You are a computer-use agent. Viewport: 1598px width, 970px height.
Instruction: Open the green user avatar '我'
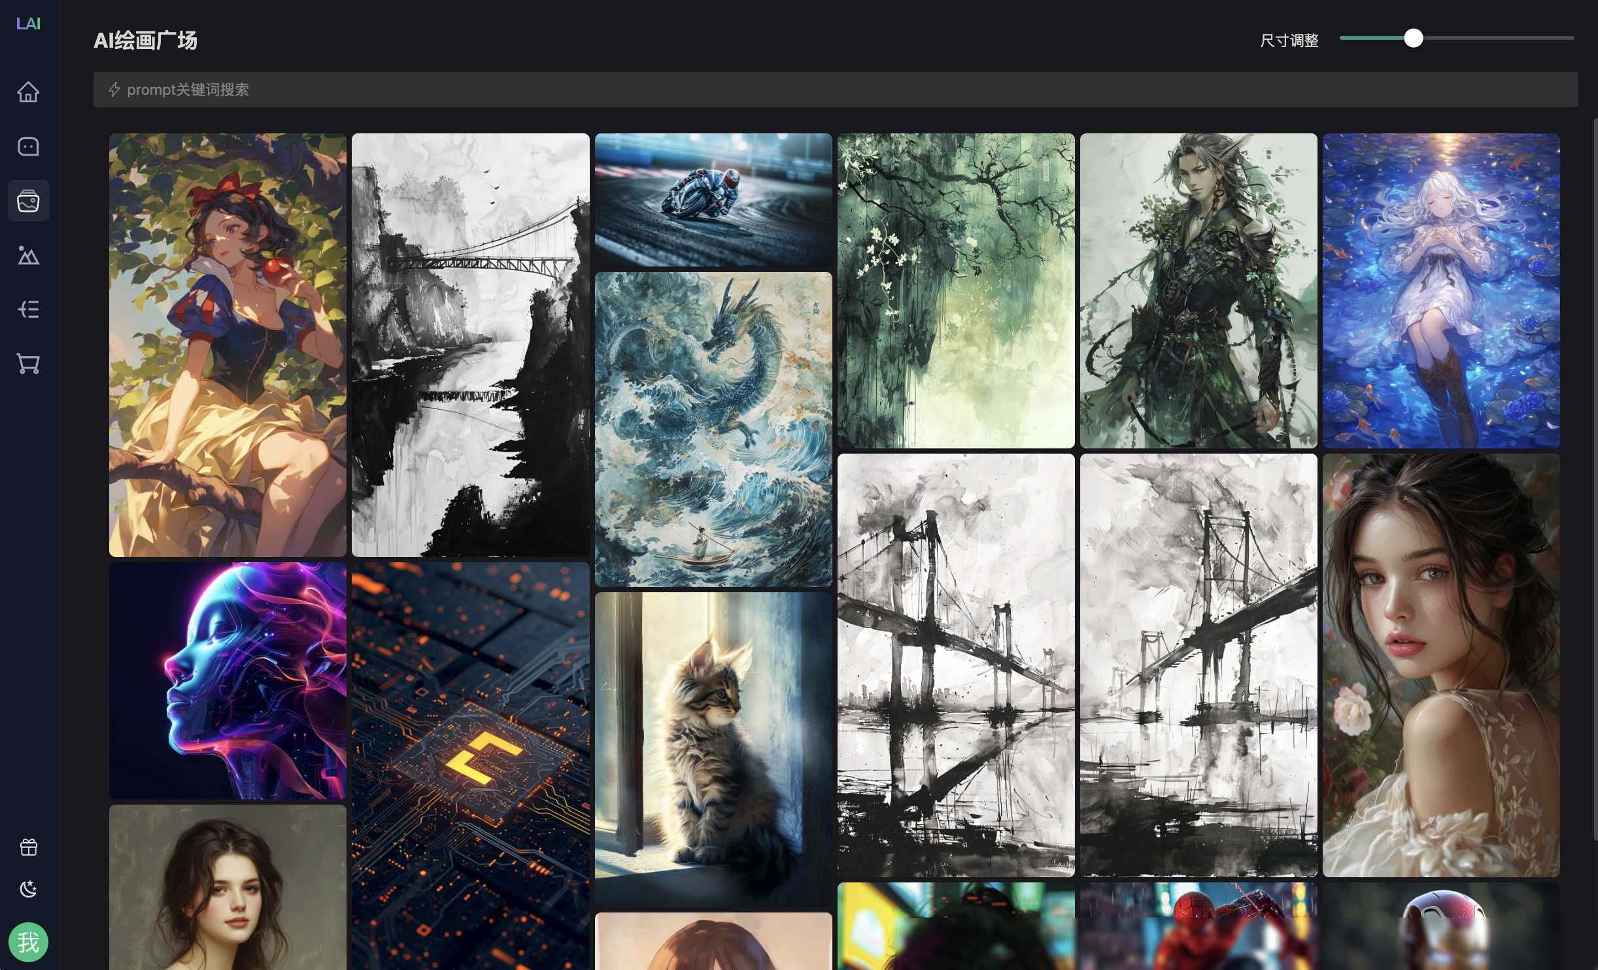pyautogui.click(x=28, y=942)
